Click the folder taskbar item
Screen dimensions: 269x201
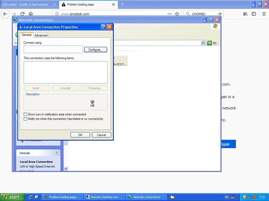(172, 197)
